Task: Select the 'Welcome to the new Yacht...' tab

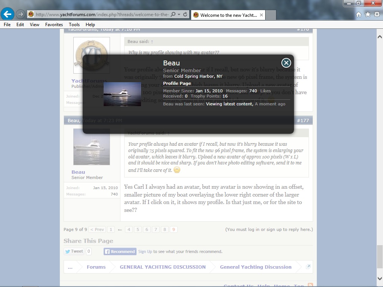Action: point(228,15)
